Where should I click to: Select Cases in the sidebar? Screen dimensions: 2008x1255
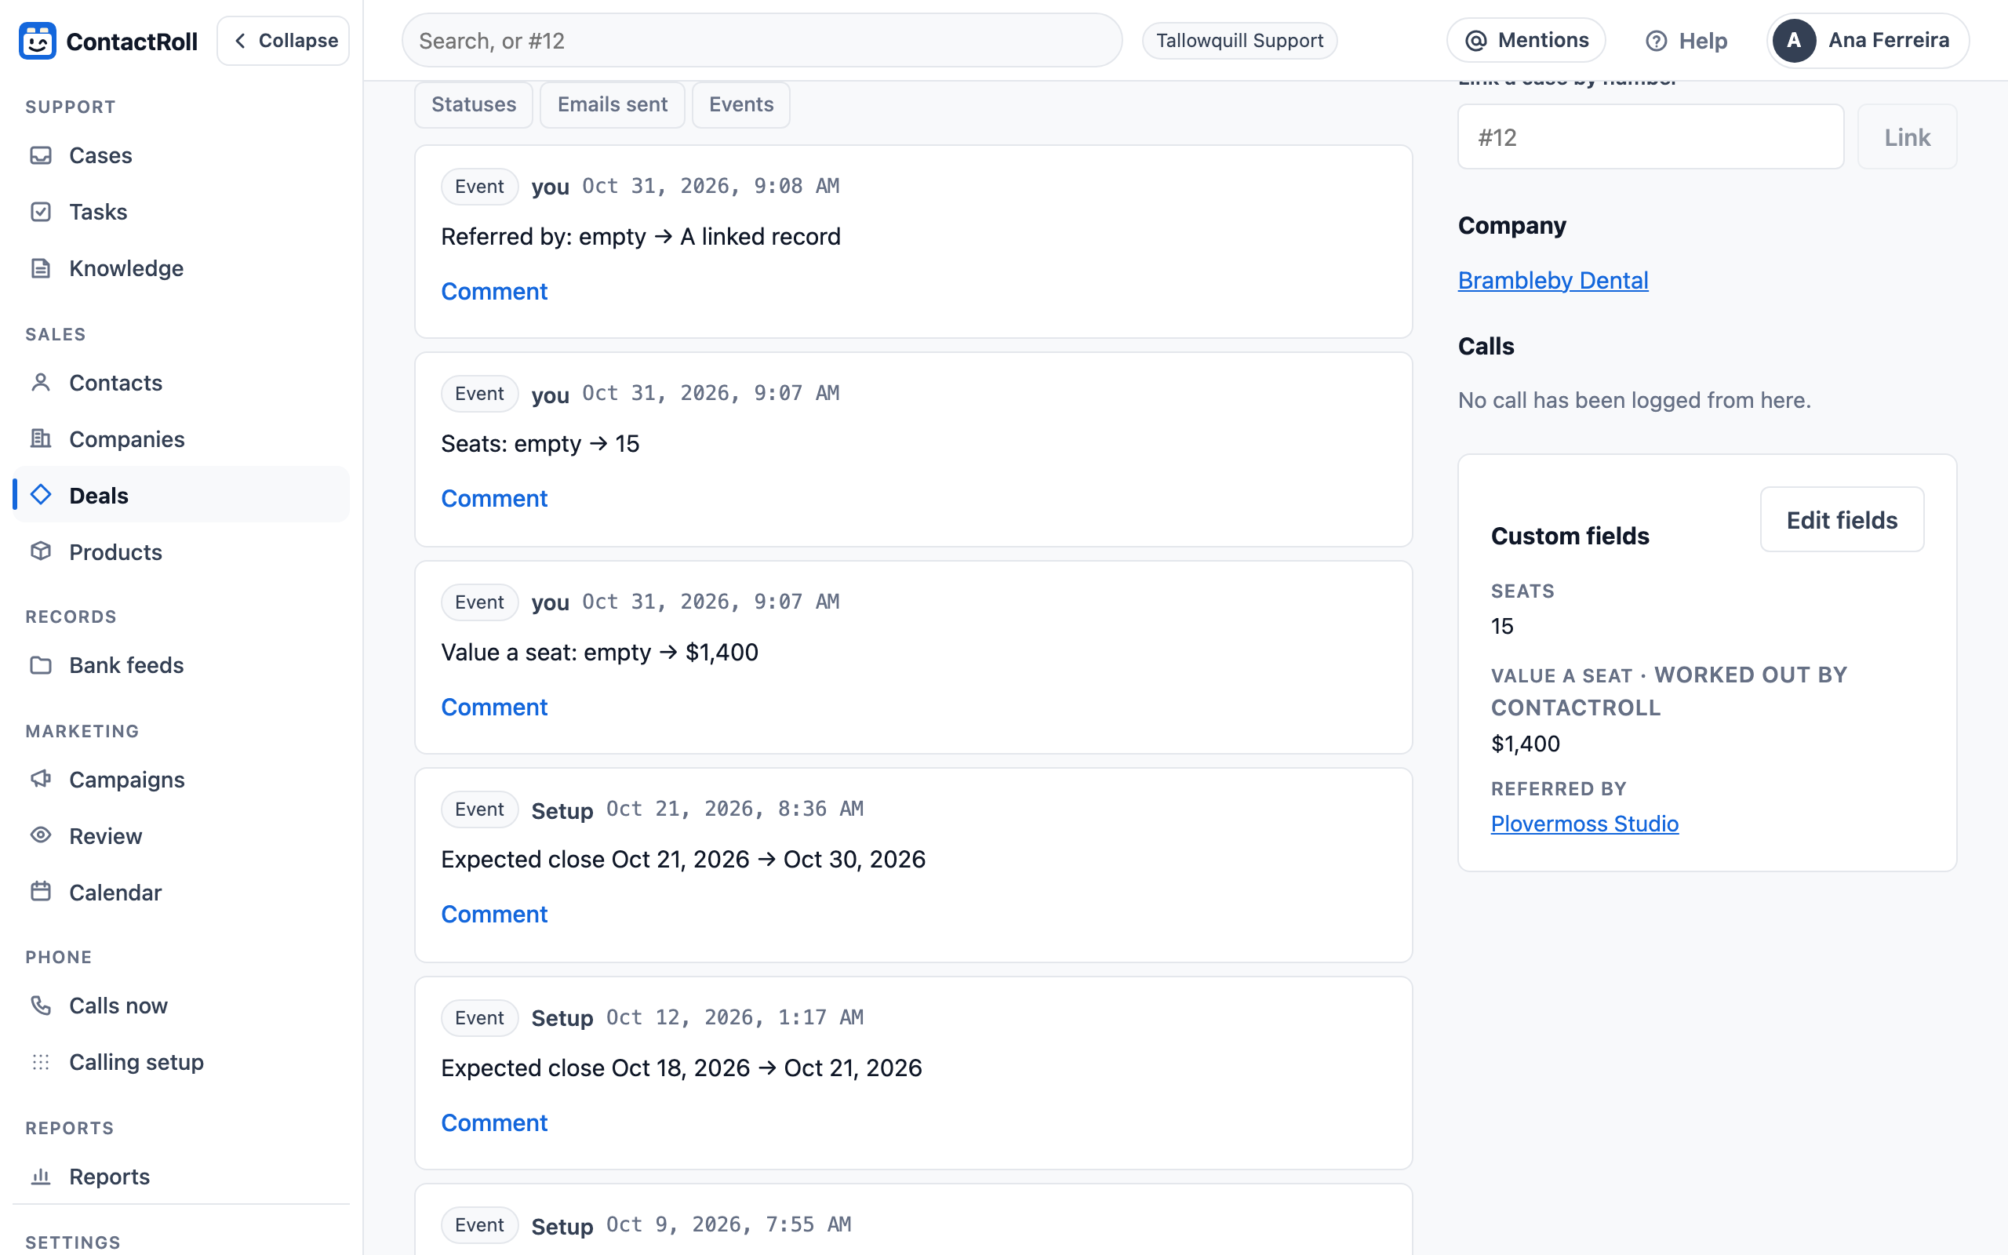(x=181, y=155)
